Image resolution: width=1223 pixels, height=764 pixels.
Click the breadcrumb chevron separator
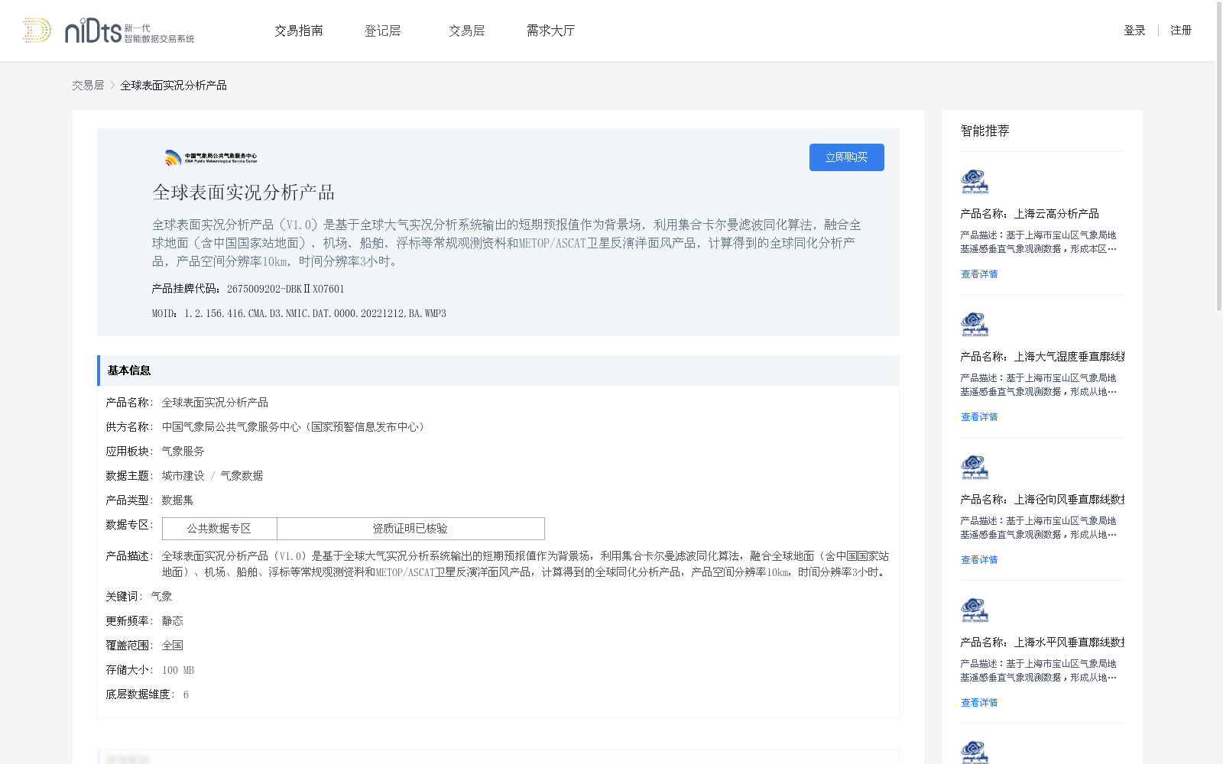pyautogui.click(x=112, y=86)
